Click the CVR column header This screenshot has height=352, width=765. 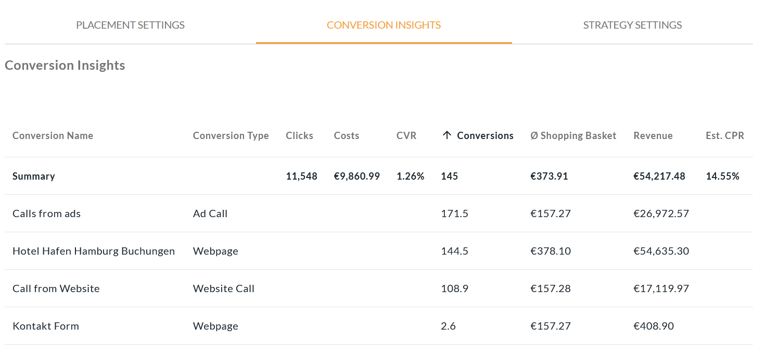pyautogui.click(x=406, y=136)
